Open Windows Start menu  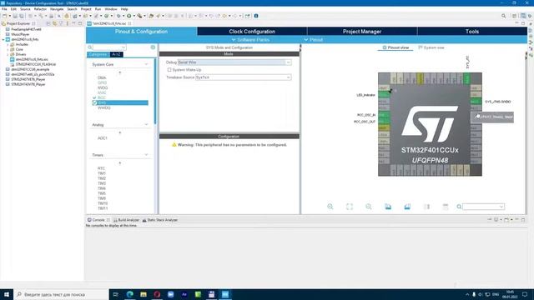tap(7, 294)
